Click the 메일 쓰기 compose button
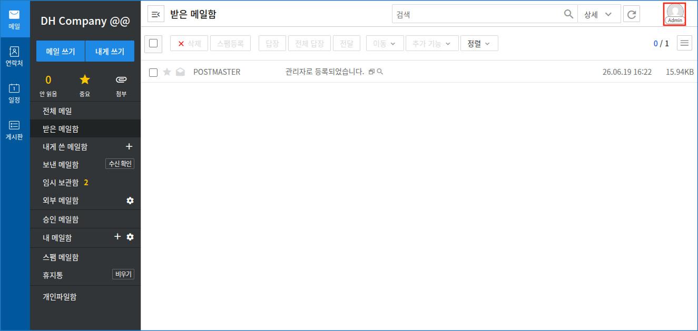The image size is (698, 331). coord(61,51)
